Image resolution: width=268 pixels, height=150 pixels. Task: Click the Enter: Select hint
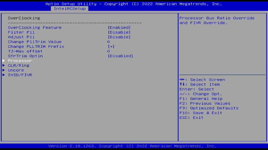click(197, 89)
